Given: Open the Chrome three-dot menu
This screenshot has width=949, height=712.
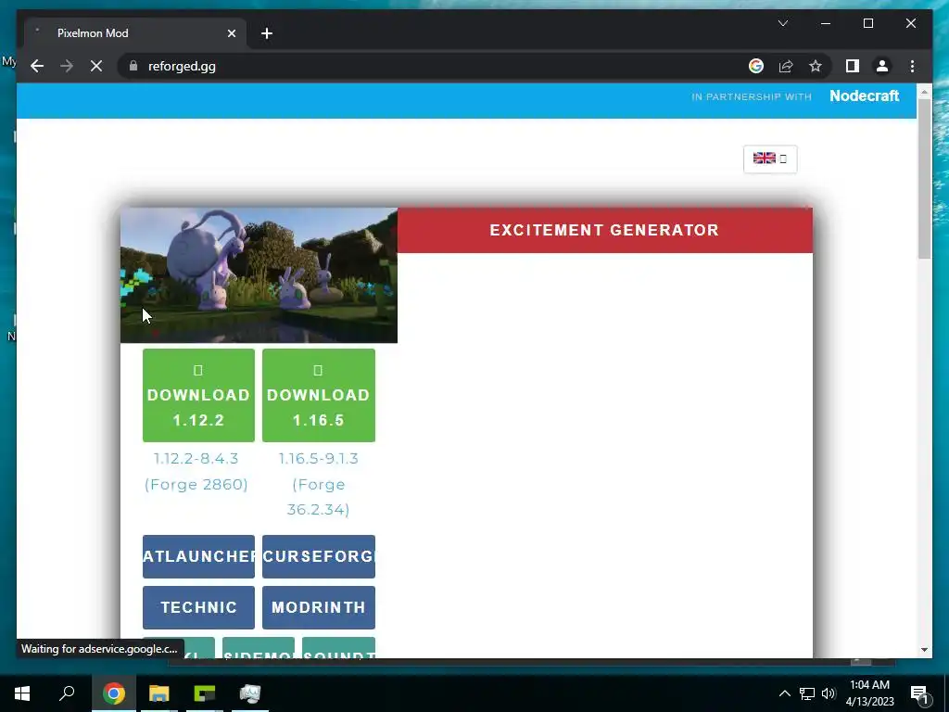Looking at the screenshot, I should pos(912,66).
